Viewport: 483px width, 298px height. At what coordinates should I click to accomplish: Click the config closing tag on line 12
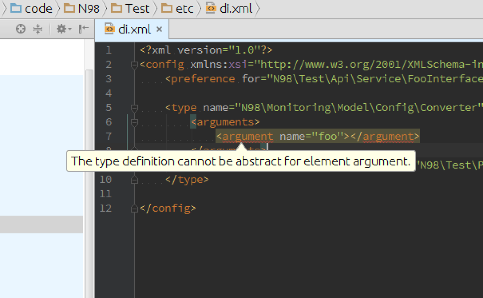coord(168,208)
